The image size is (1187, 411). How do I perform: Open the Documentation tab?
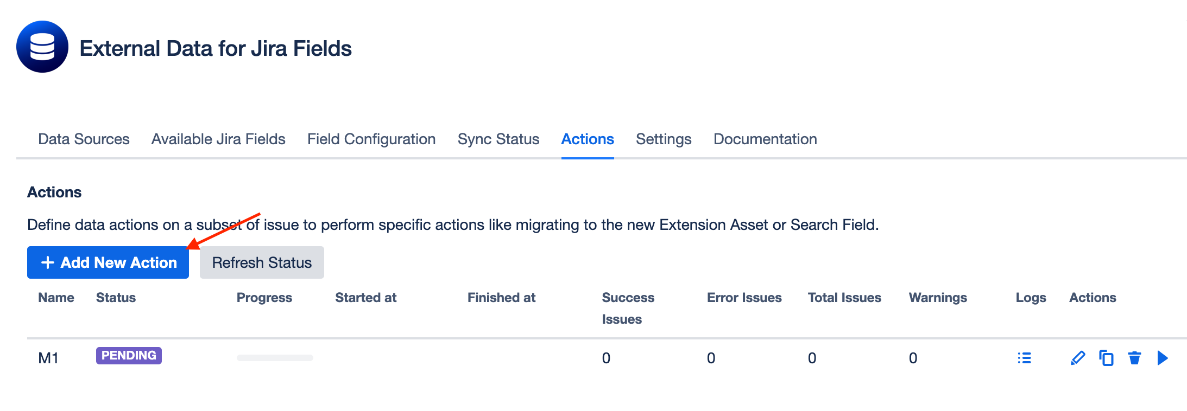click(x=765, y=139)
